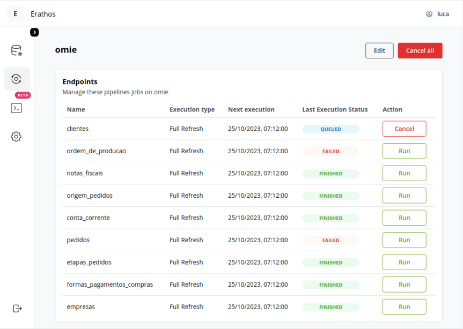
Task: Click the next execution date for clientes
Action: [258, 129]
